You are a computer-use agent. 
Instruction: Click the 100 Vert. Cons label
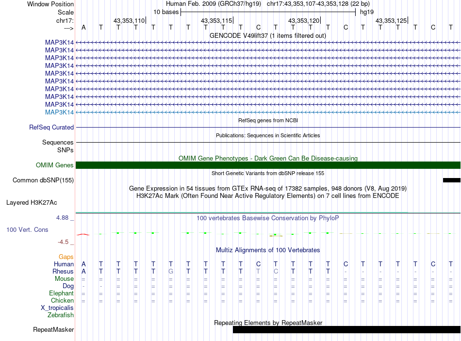[x=27, y=229]
